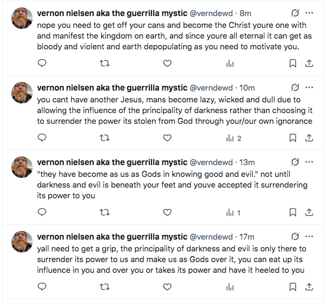View analytics of the 10m tweet showing 2 views

(233, 138)
